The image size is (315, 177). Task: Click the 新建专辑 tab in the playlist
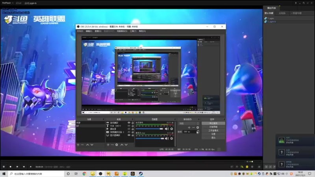coord(296,13)
